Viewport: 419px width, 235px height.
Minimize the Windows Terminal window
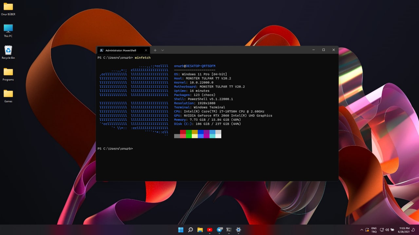(313, 50)
